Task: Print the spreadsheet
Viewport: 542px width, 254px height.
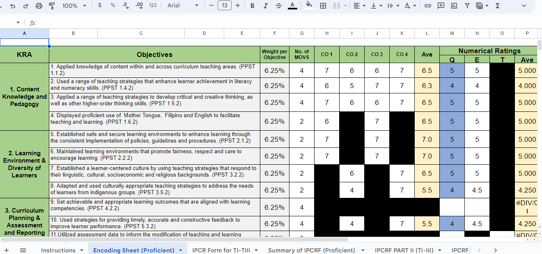Action: pos(39,6)
